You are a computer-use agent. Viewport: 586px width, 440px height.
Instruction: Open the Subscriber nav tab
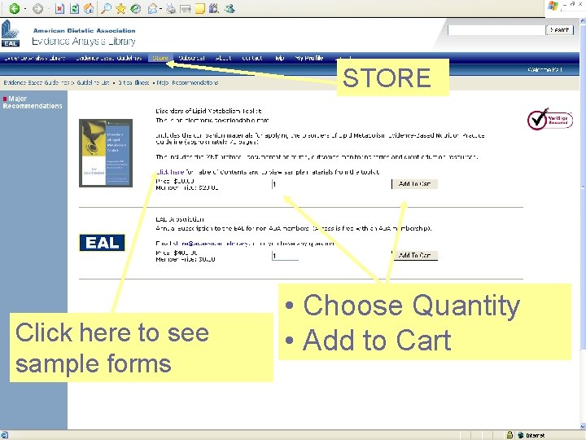click(191, 58)
